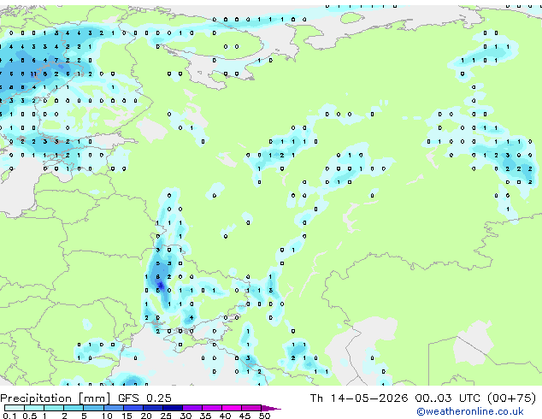Click the 'GFS 0.25' model label

(144, 398)
